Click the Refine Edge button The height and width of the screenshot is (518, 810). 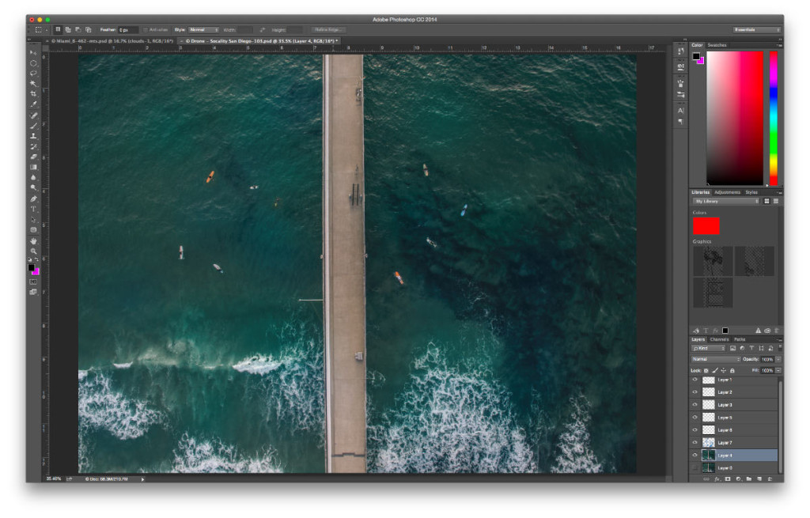coord(328,28)
